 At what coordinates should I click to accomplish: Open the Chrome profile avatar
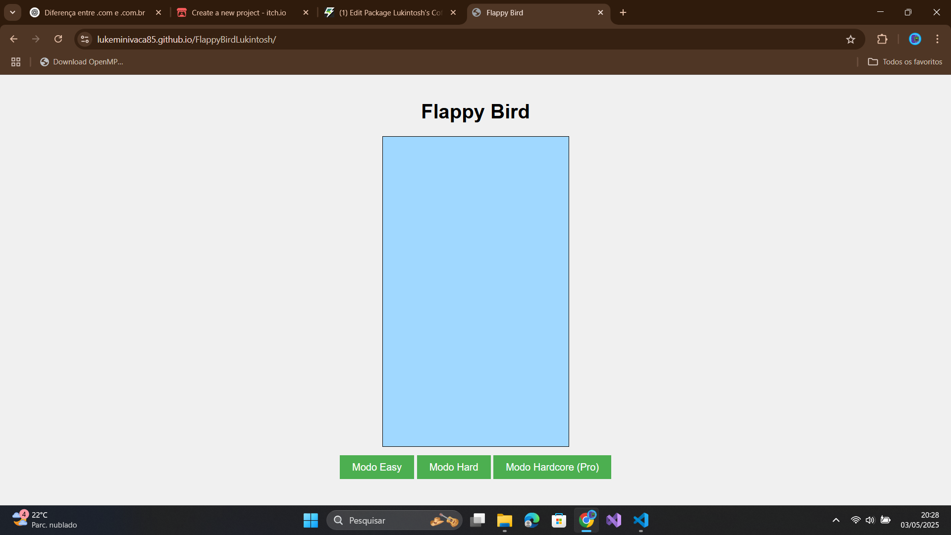point(915,39)
